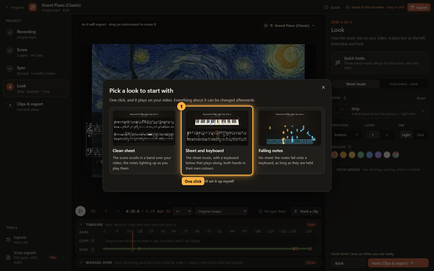Pick the green colour swatch
The width and height of the screenshot is (434, 271).
pyautogui.click(x=361, y=155)
